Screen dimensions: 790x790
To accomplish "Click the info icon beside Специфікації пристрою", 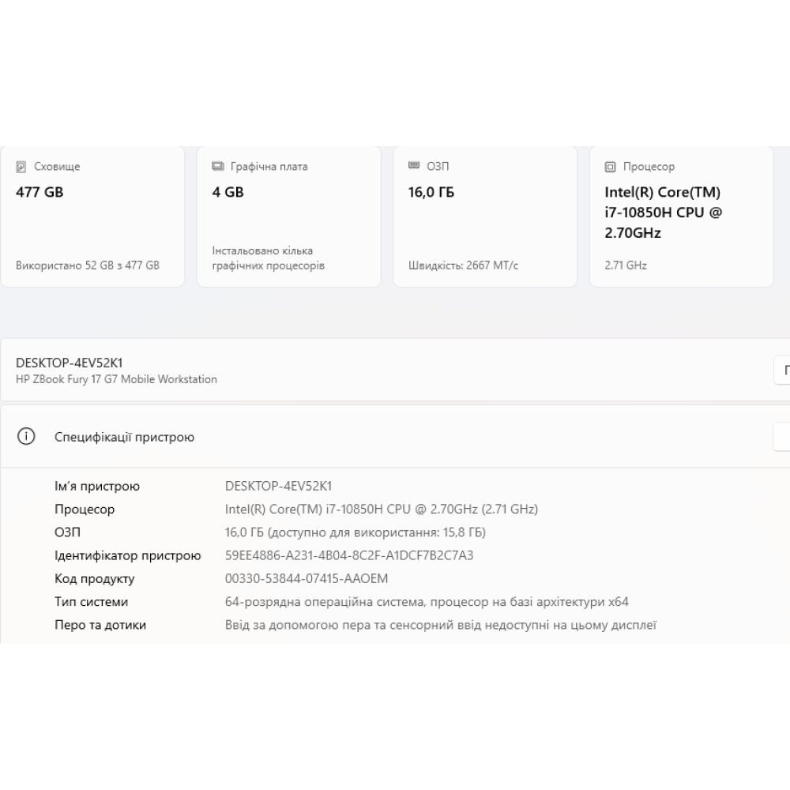I will click(x=26, y=436).
